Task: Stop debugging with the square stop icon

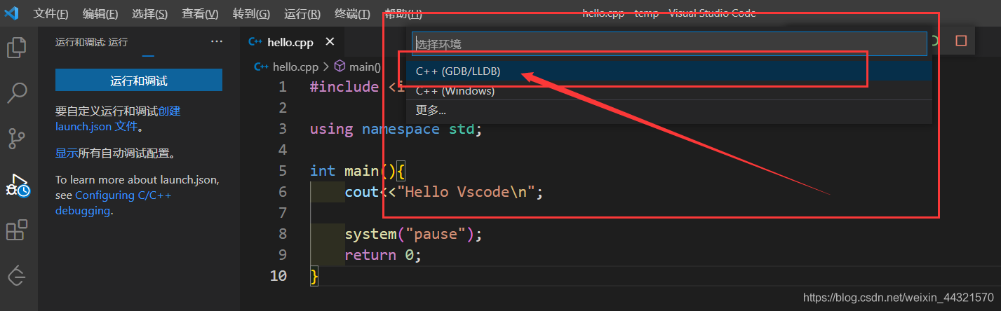Action: [961, 41]
